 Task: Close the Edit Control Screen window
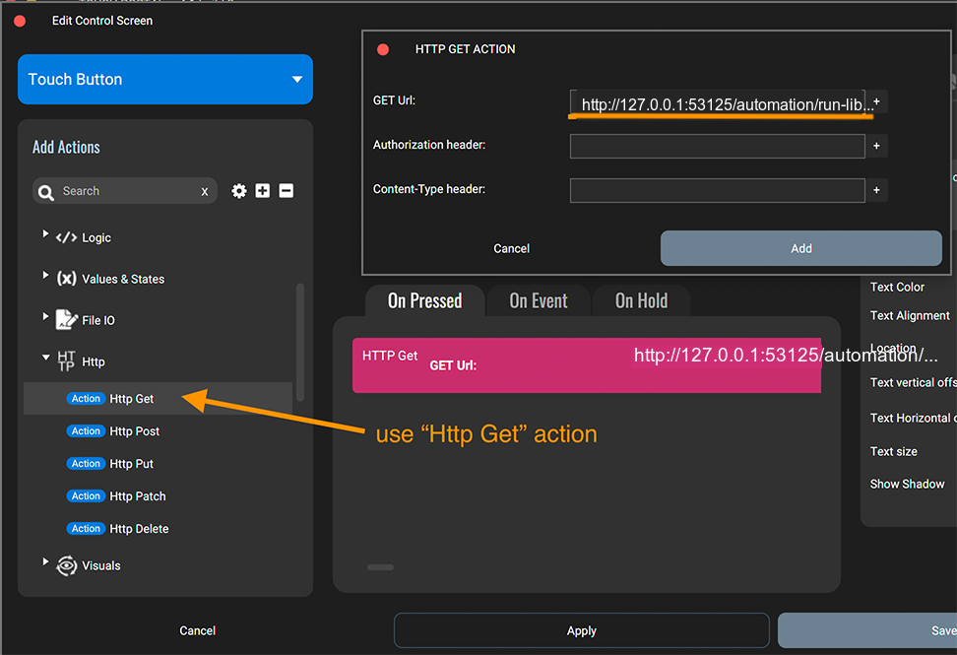click(x=20, y=22)
